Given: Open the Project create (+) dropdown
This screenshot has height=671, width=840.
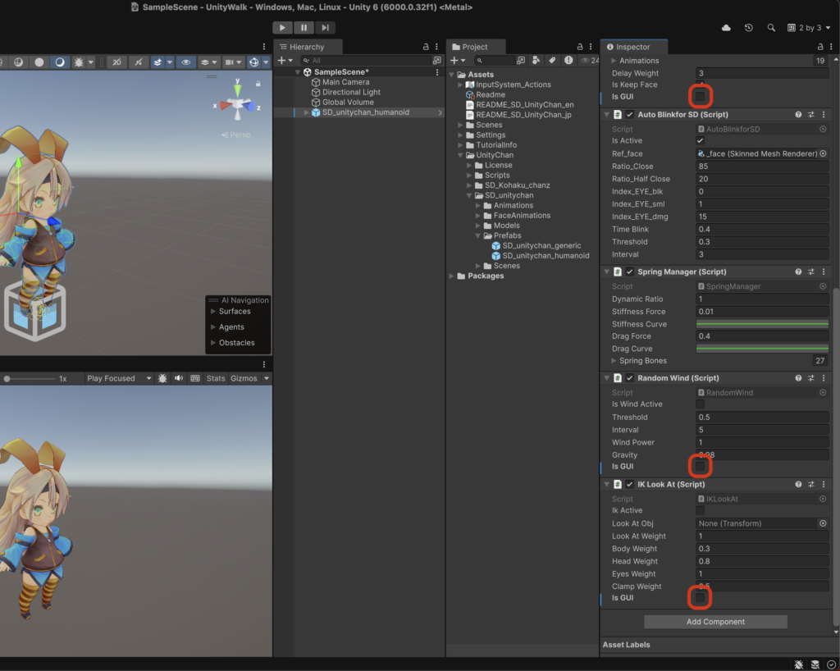Looking at the screenshot, I should [457, 61].
